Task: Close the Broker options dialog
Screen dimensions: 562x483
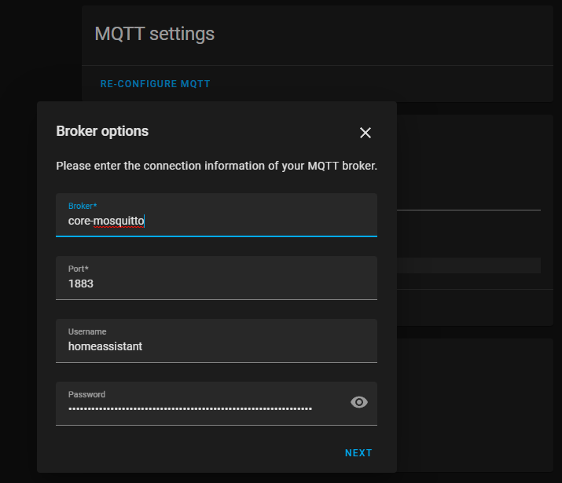Action: coord(365,133)
